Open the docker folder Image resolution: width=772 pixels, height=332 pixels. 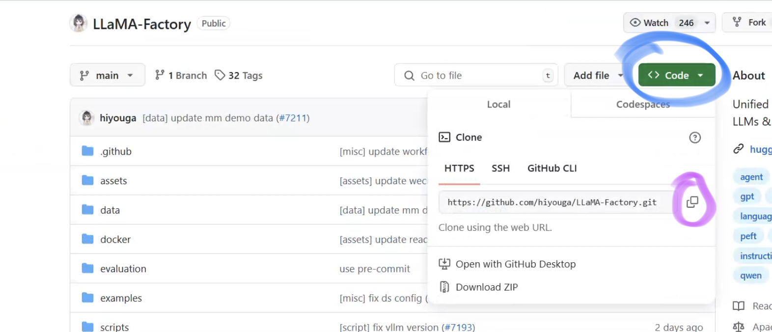coord(115,239)
